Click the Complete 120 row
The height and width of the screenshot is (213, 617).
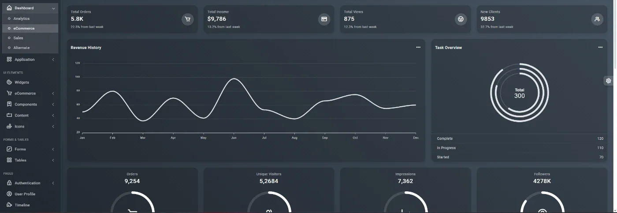(x=520, y=138)
